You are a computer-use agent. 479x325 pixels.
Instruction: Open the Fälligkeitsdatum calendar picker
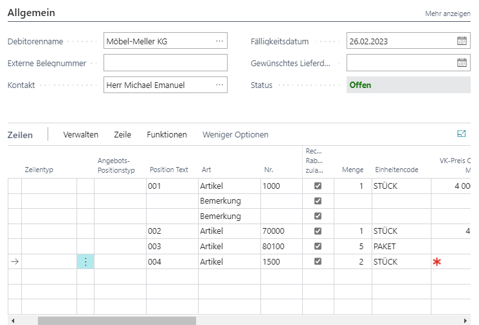[x=462, y=41]
